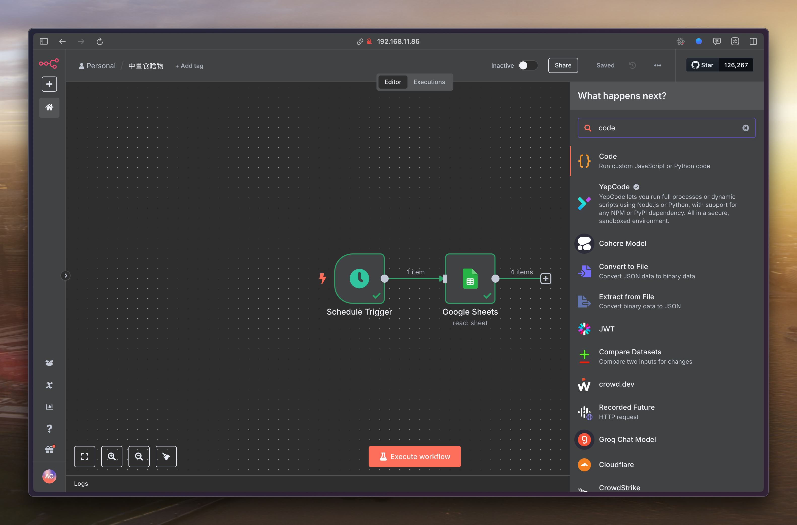The height and width of the screenshot is (525, 797).
Task: Click the add new plus button in sidebar
Action: [49, 84]
